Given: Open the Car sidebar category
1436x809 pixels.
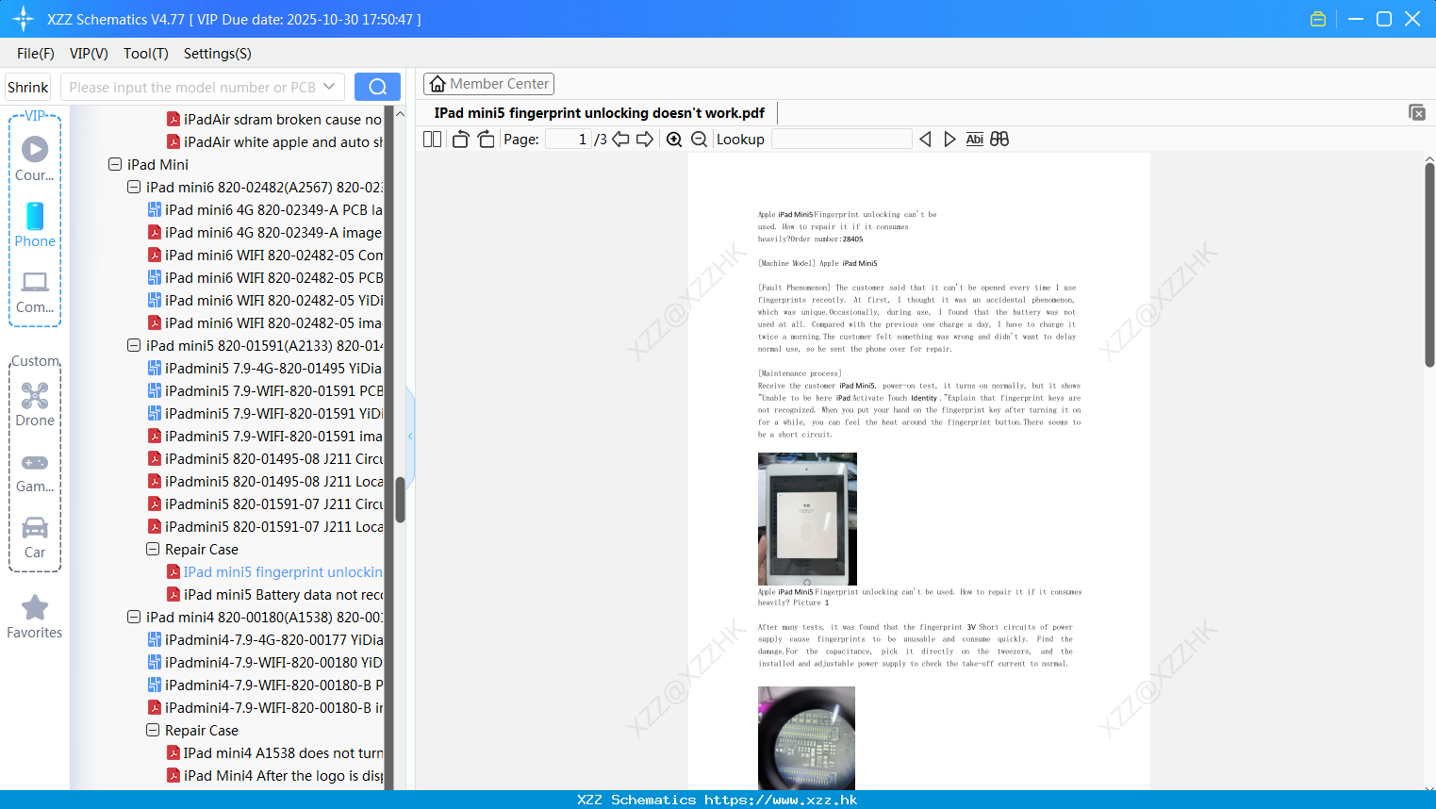Looking at the screenshot, I should 35,537.
